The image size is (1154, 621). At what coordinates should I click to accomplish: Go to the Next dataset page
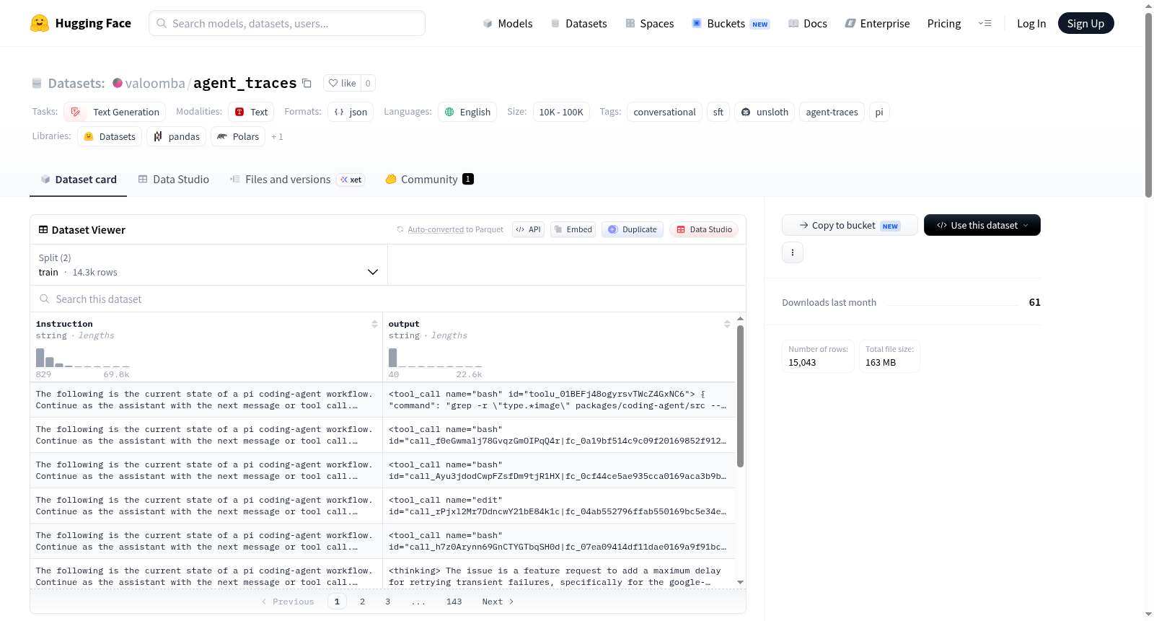498,602
